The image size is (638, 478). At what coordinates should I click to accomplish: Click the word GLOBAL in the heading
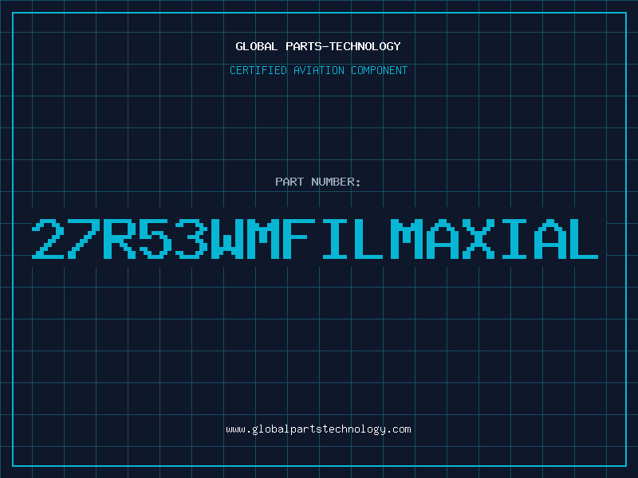256,46
